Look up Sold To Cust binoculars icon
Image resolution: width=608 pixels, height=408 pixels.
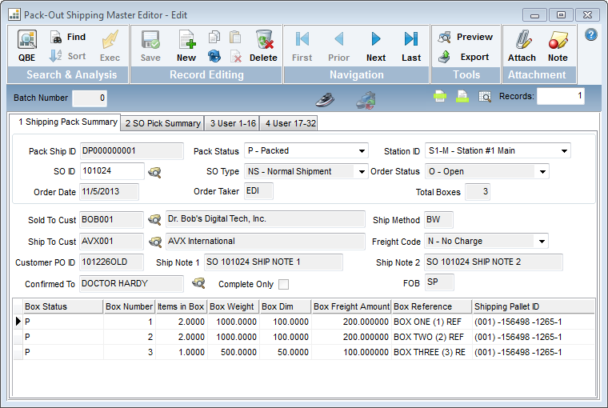154,220
